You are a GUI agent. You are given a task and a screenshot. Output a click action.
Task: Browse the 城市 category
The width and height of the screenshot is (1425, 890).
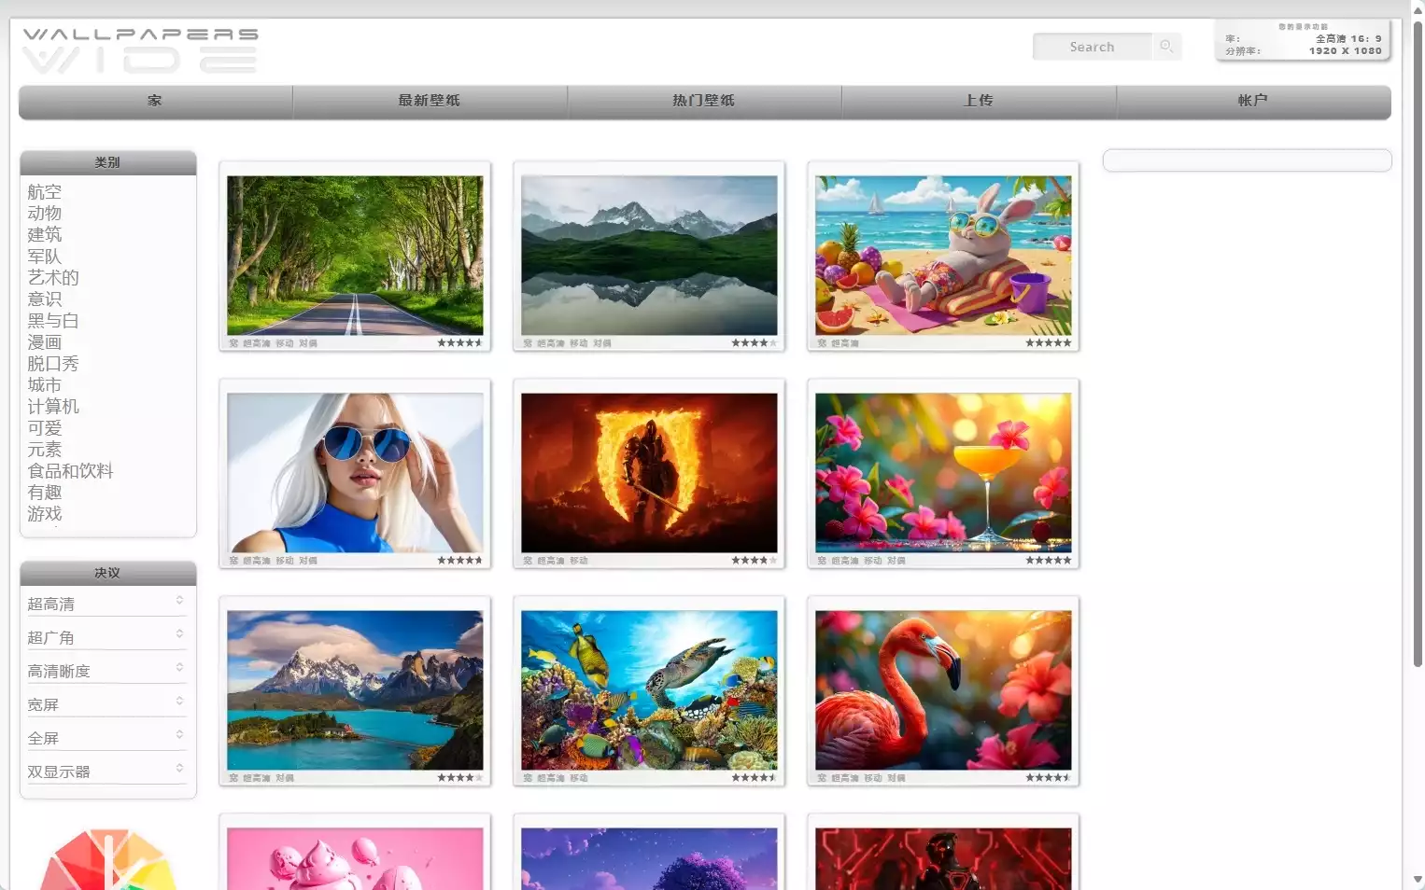(45, 385)
